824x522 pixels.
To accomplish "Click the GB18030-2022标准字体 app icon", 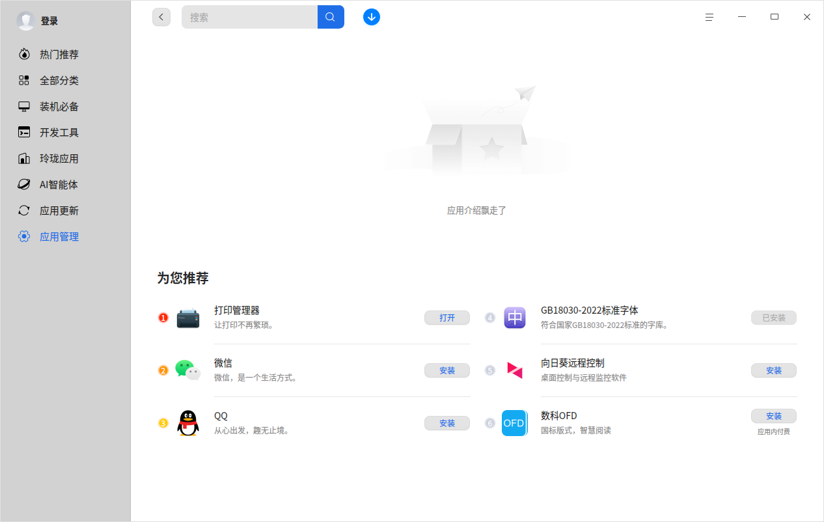I will click(x=515, y=318).
